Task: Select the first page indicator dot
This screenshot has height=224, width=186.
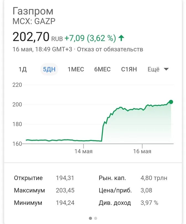Action: [90, 218]
